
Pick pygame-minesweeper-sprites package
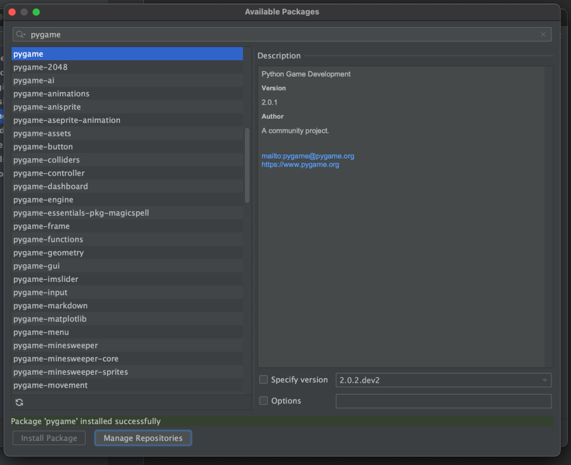pos(127,372)
